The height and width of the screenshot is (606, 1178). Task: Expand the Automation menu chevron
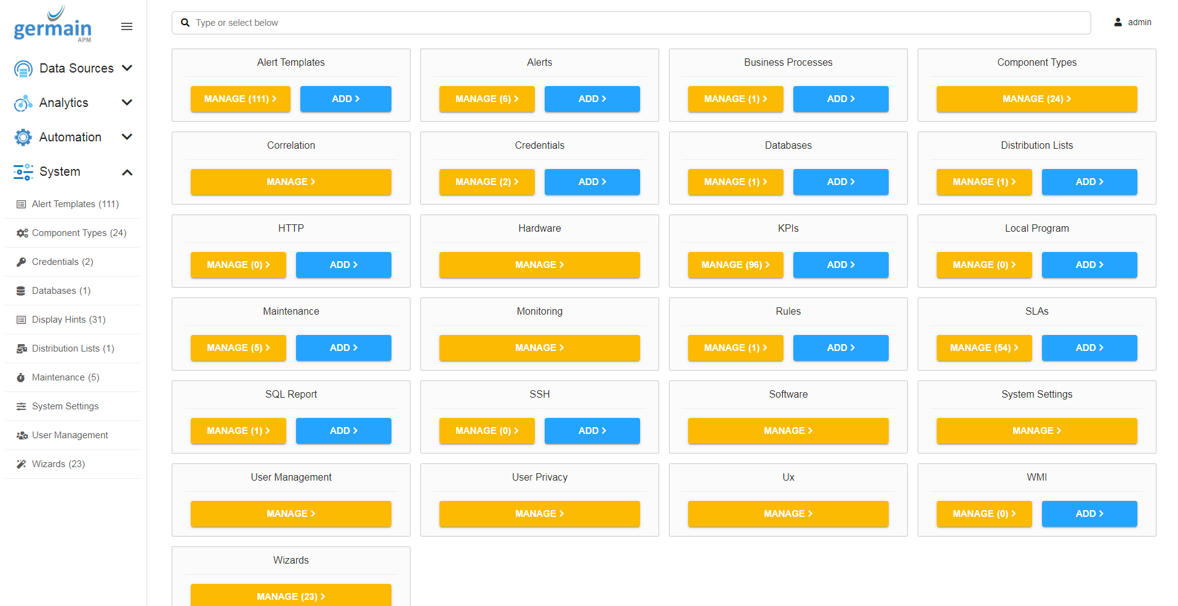click(x=127, y=137)
